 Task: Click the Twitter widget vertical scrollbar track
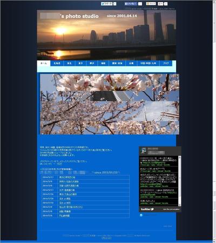(179, 181)
